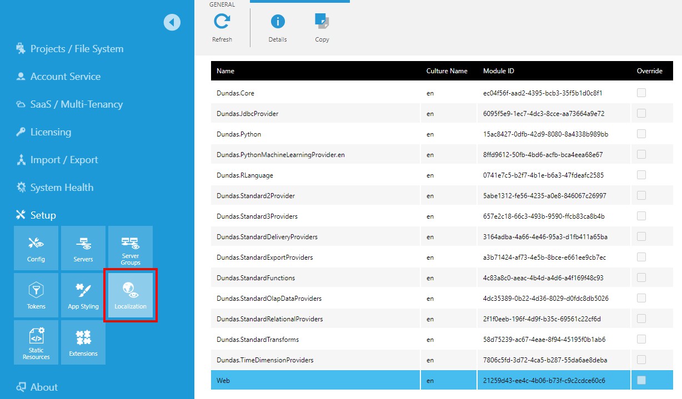Click the Extensions setup icon

pos(83,342)
